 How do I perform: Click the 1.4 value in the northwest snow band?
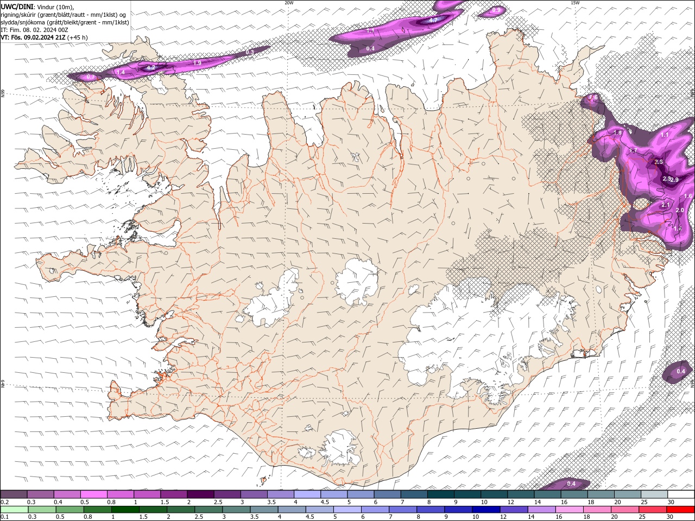(121, 72)
